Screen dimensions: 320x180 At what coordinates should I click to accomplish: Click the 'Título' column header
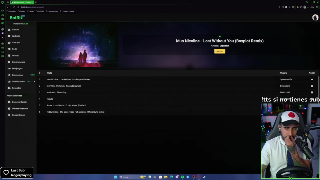coord(49,73)
